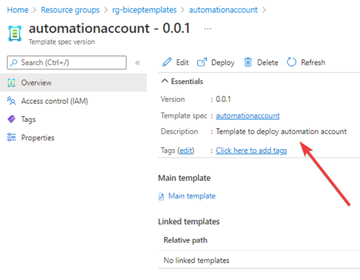
Task: Click the template spec version icon
Action: (15, 33)
